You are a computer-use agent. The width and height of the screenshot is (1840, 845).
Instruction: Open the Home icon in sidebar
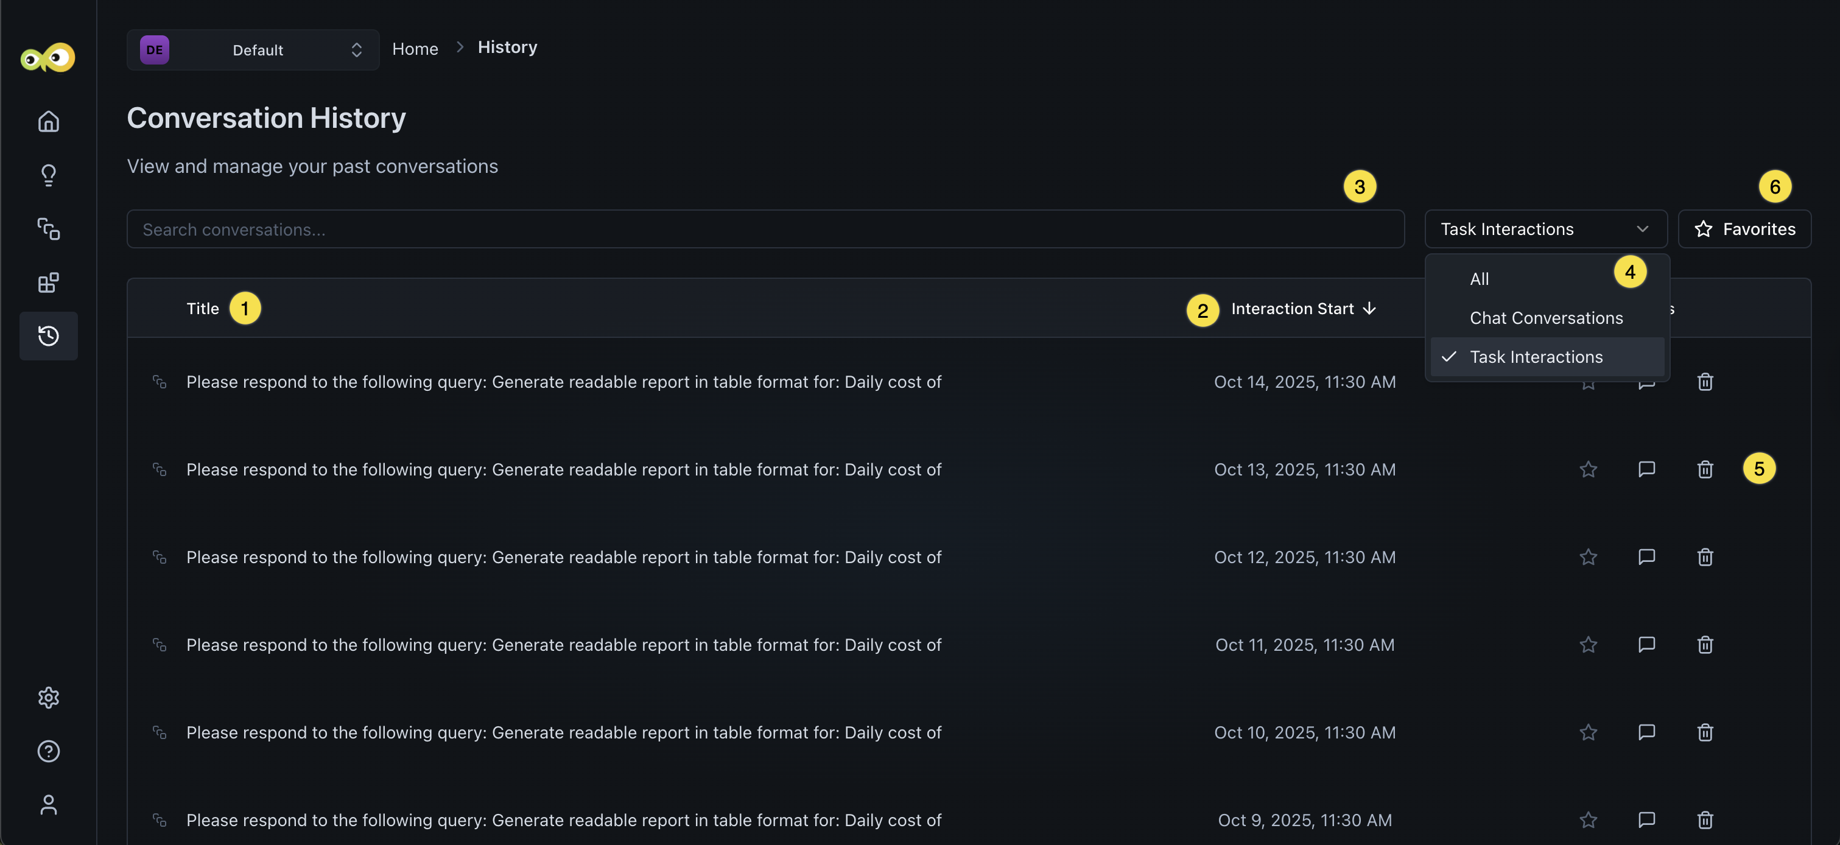pos(49,121)
